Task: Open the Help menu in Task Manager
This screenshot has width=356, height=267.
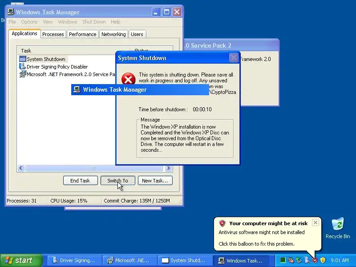Action: (x=115, y=22)
